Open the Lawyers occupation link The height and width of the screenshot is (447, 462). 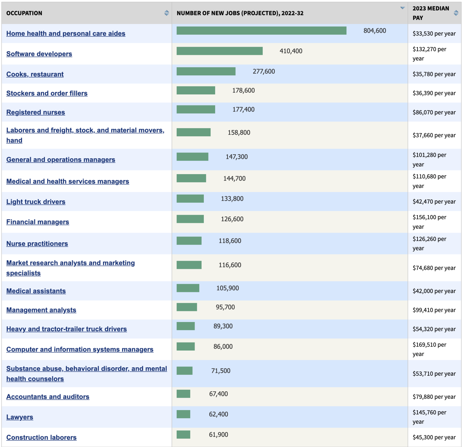[20, 417]
